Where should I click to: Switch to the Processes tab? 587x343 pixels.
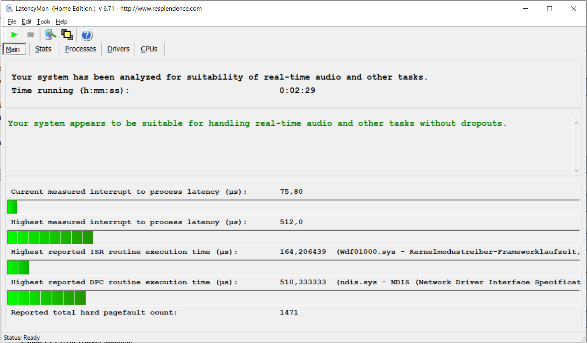tap(80, 49)
